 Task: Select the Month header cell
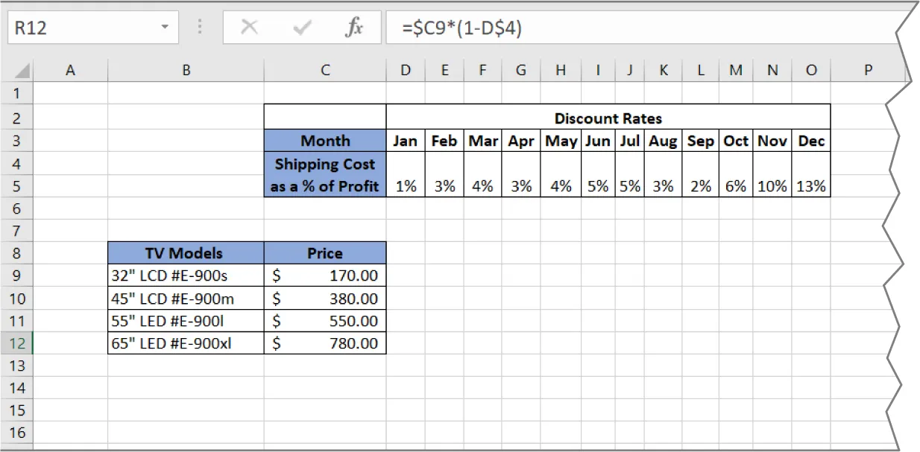pos(325,141)
